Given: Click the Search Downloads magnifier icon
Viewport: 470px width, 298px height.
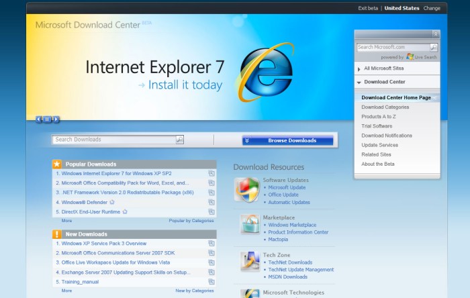Looking at the screenshot, I should (179, 140).
